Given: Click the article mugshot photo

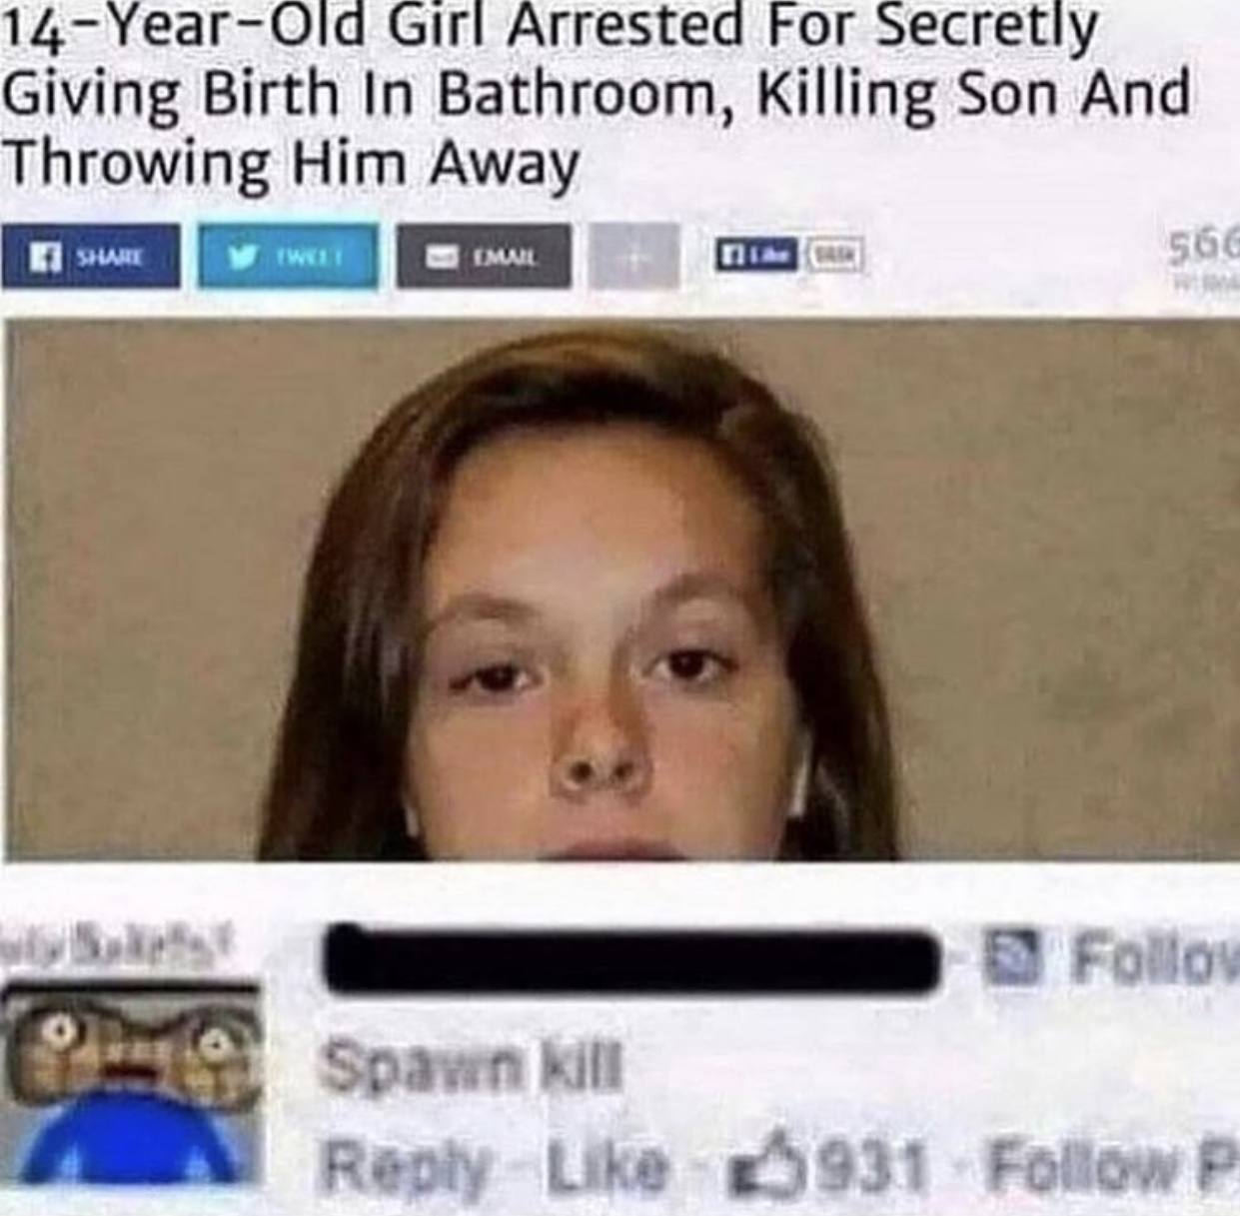Looking at the screenshot, I should pos(620,590).
